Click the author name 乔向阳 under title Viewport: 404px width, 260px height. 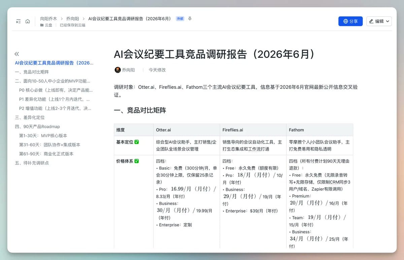128,70
